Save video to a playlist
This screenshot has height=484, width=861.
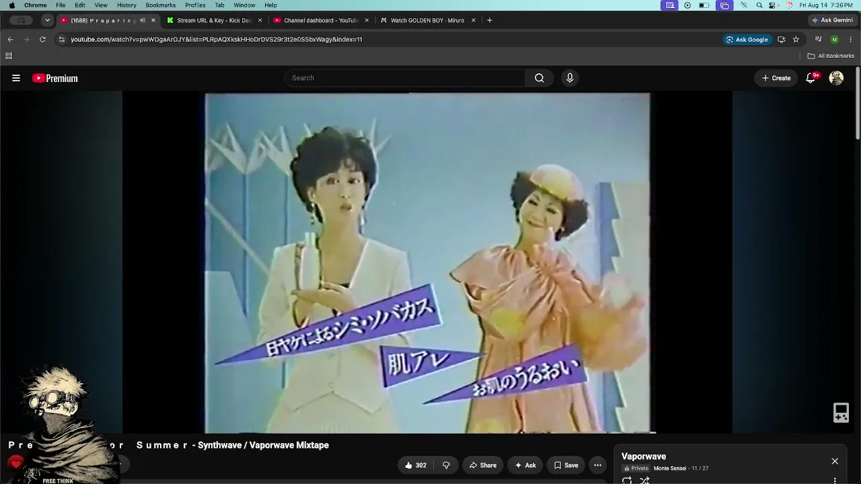(x=566, y=465)
